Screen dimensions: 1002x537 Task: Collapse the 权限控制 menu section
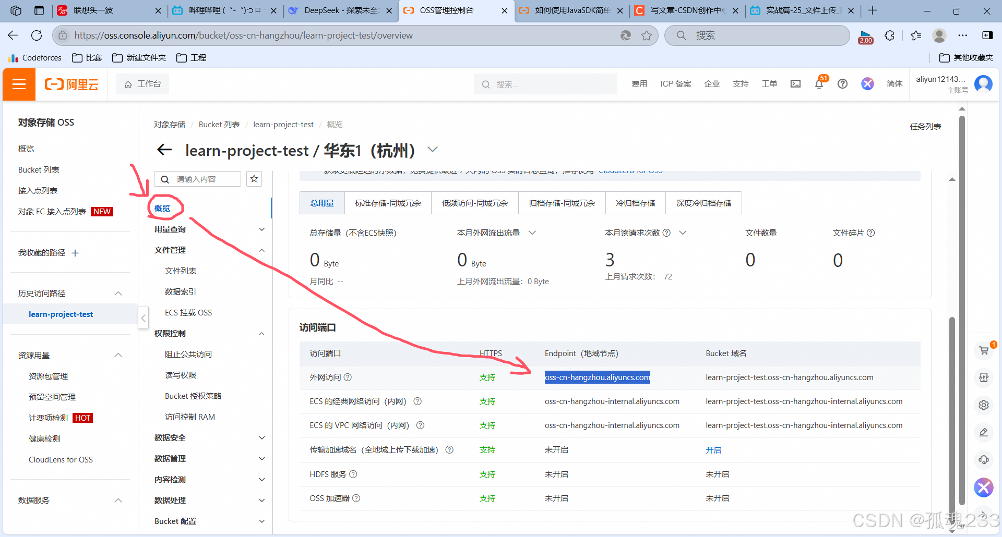click(x=262, y=334)
